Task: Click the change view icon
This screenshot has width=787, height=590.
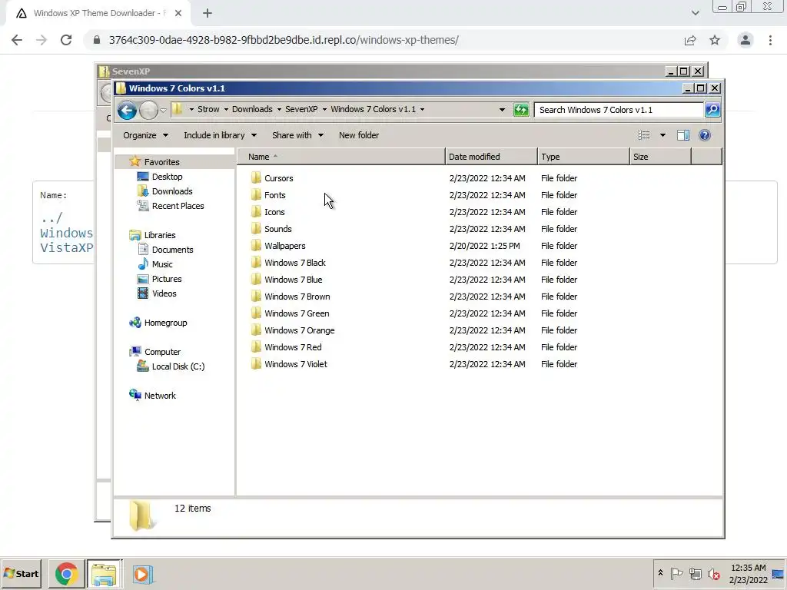Action: click(x=644, y=135)
